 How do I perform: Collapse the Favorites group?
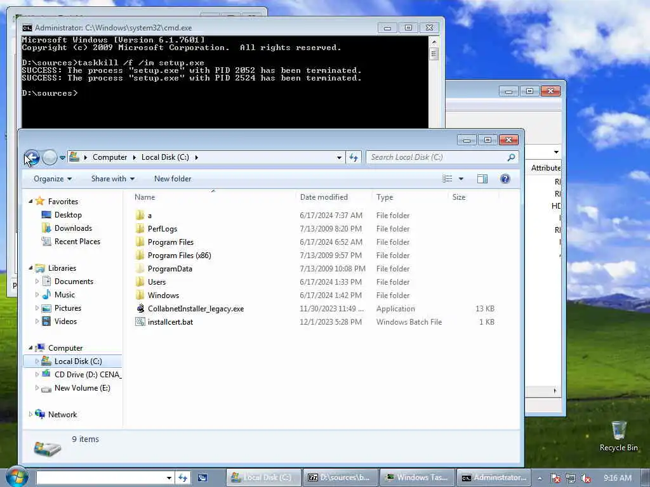click(x=30, y=201)
